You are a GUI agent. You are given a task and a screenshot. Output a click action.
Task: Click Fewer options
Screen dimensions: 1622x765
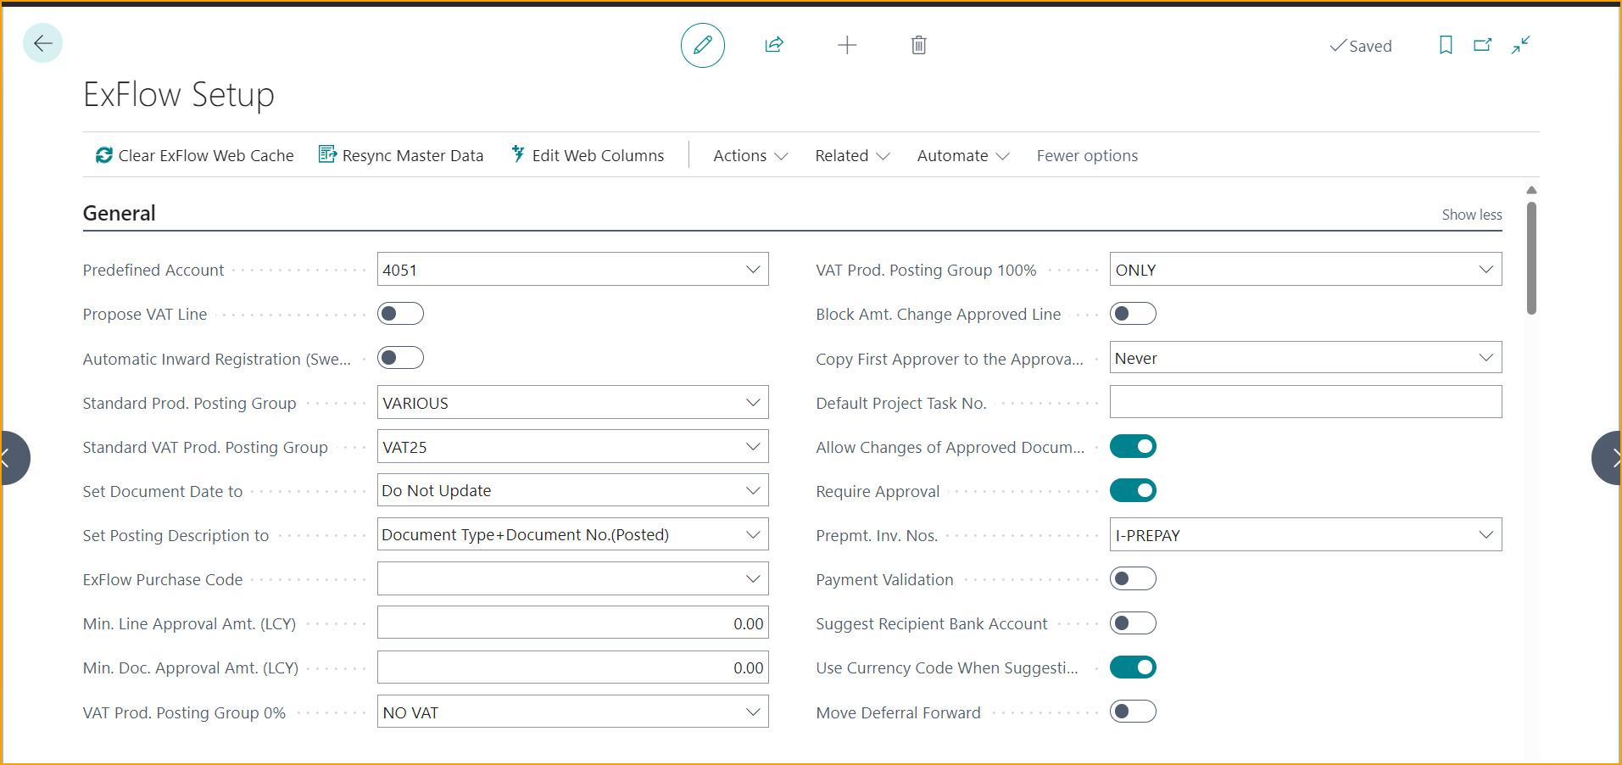click(1087, 155)
